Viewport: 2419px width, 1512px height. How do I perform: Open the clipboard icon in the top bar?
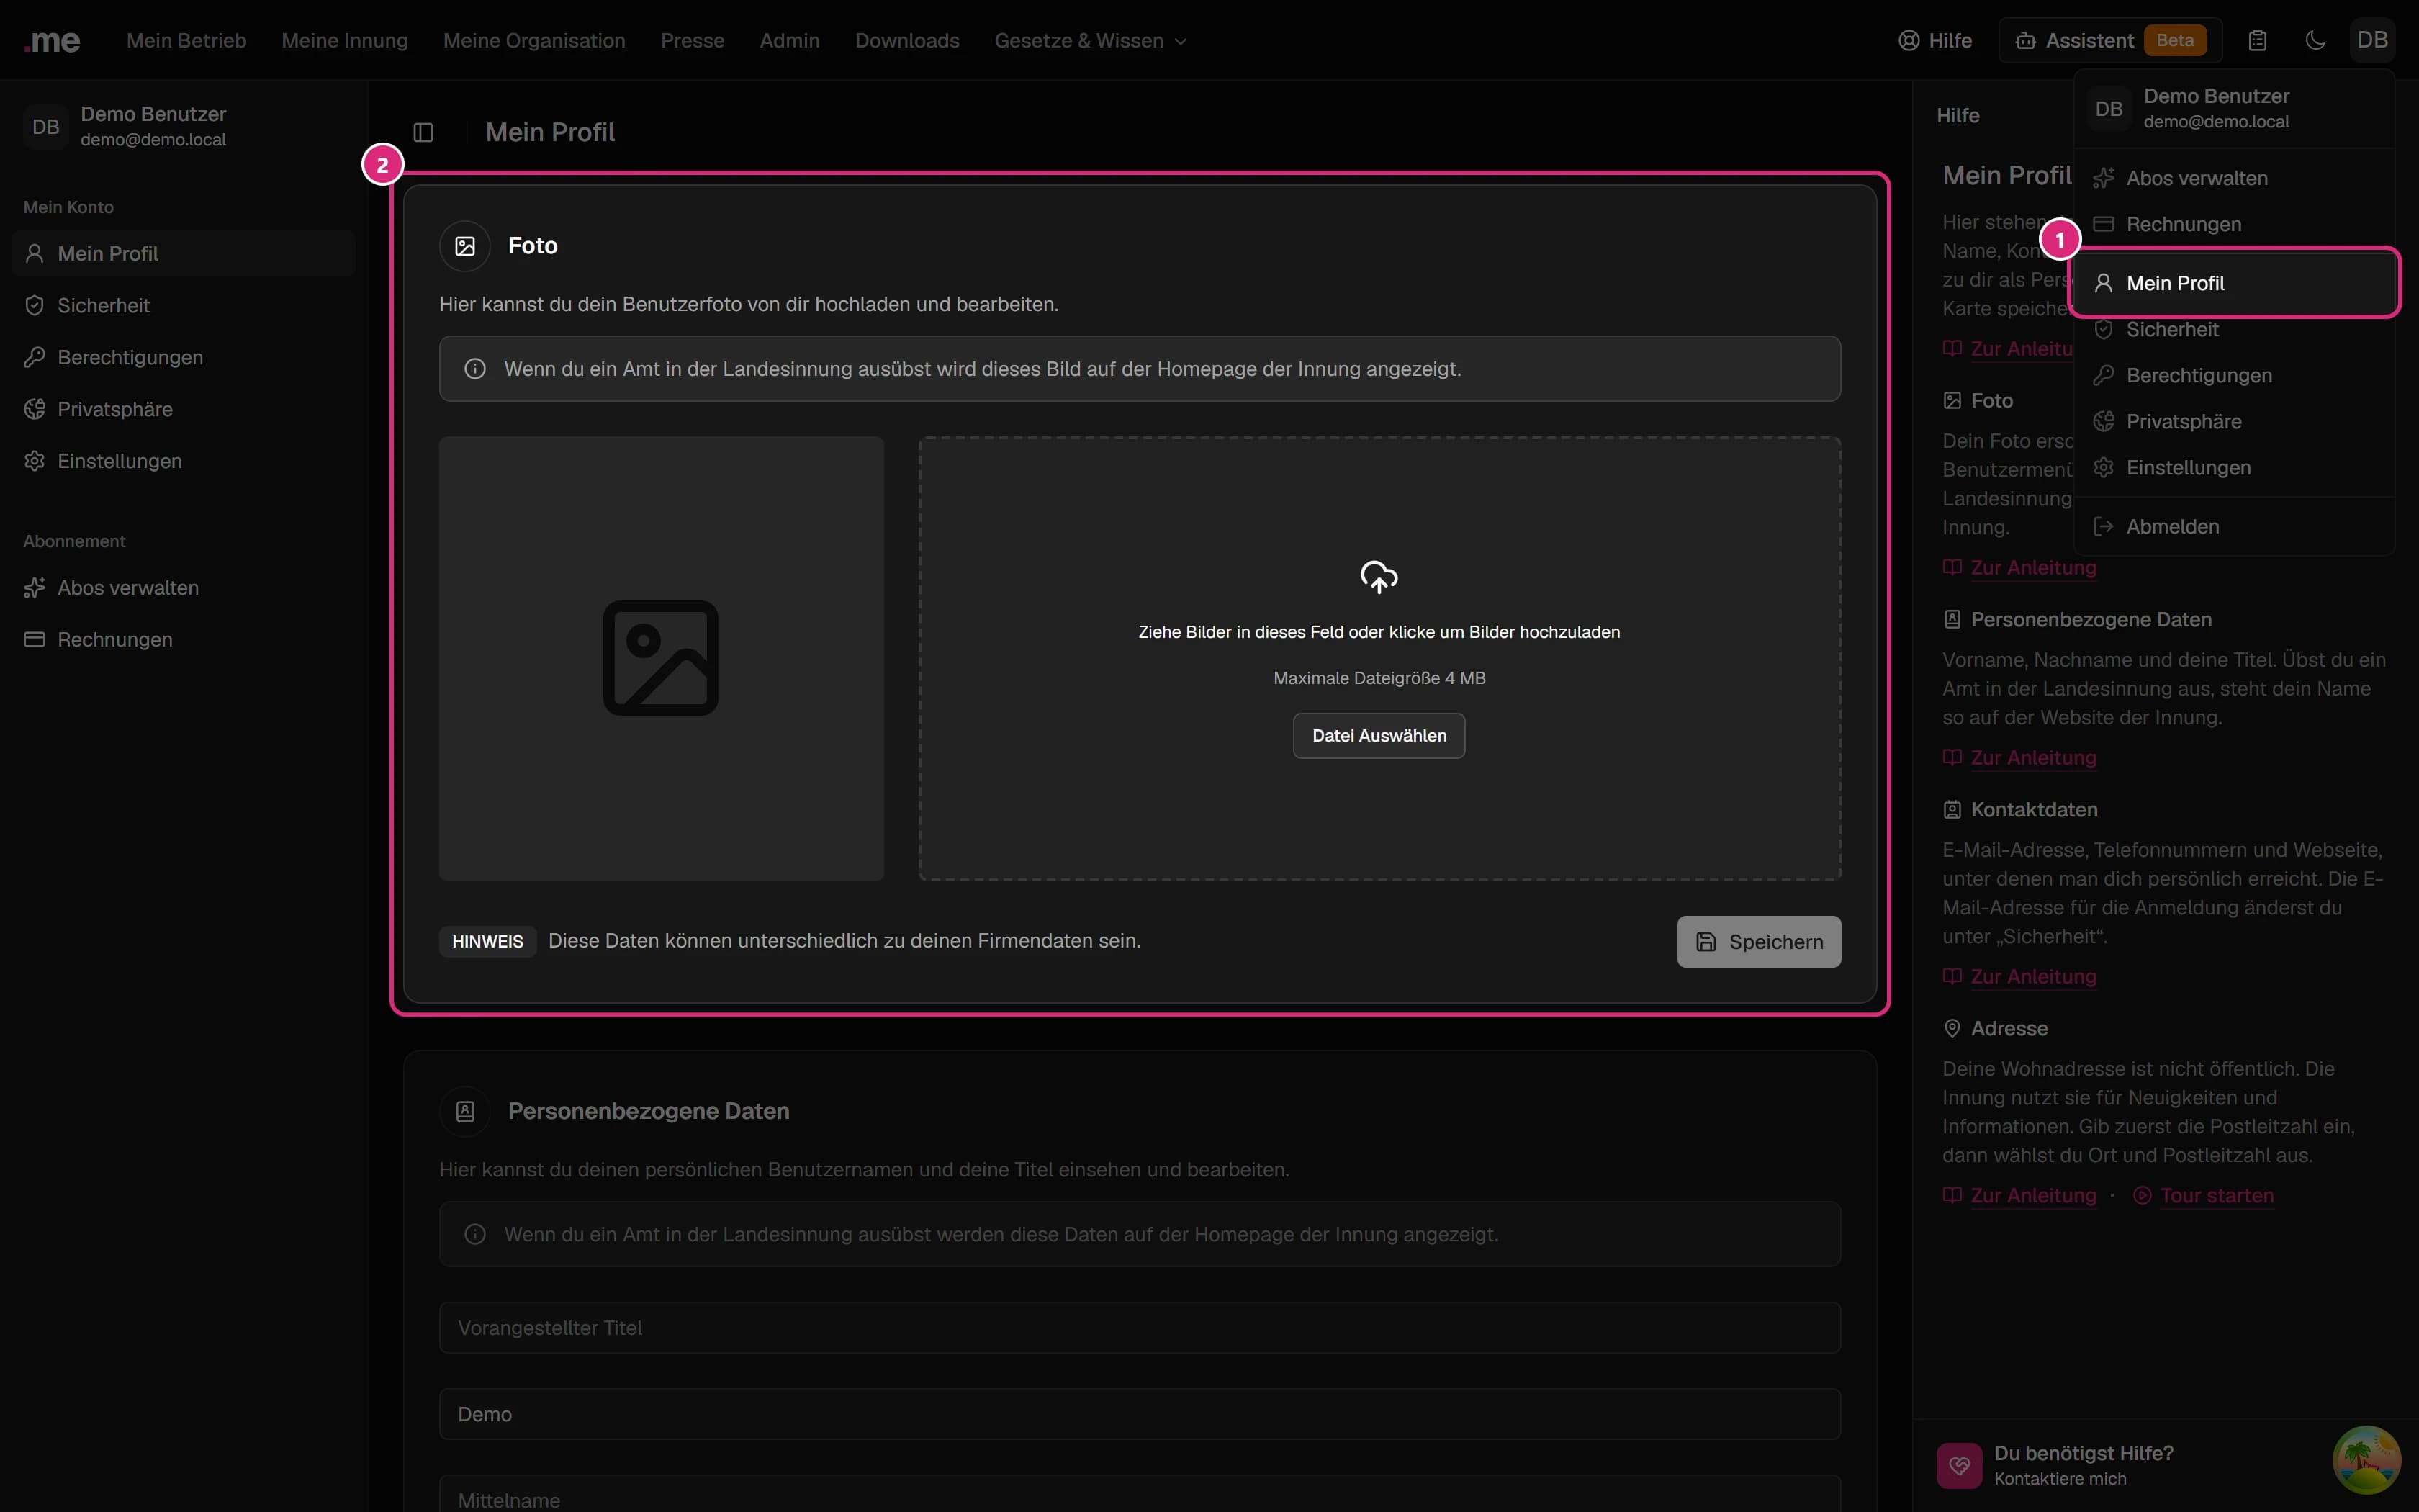(x=2257, y=41)
